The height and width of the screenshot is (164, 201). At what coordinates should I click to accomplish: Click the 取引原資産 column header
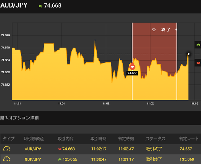[34, 139]
